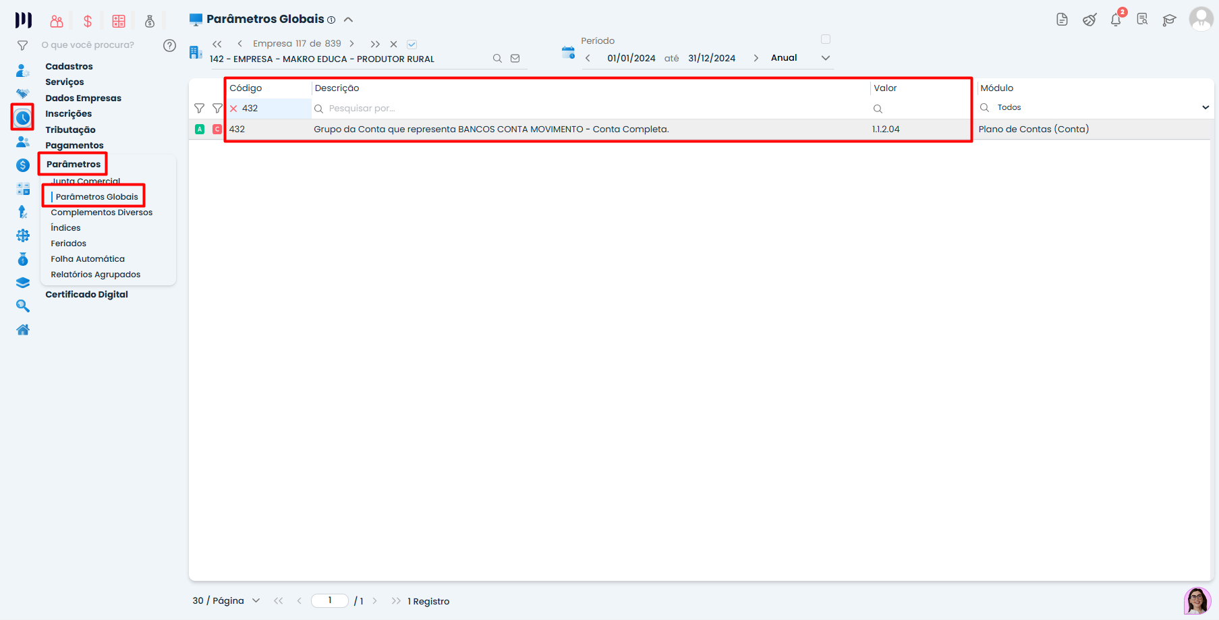Click the Descrição search field
The height and width of the screenshot is (620, 1219).
tap(591, 109)
